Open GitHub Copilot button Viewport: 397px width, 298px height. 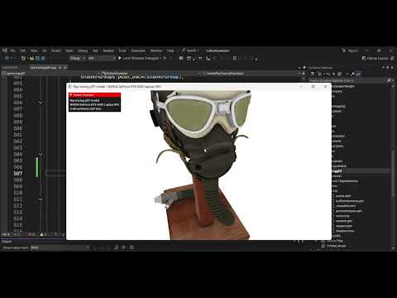click(375, 58)
